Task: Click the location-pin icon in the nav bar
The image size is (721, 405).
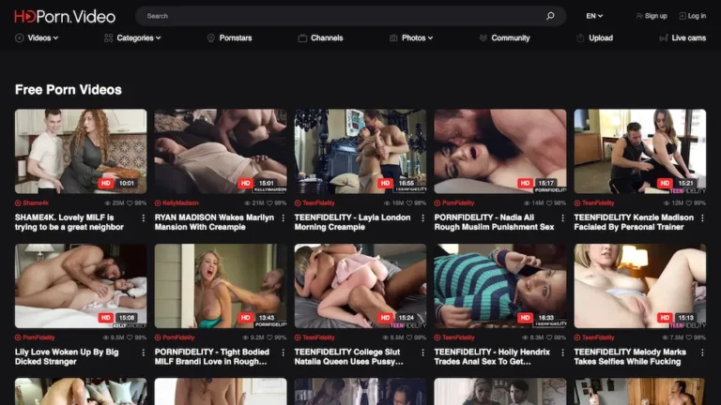Action: pyautogui.click(x=210, y=38)
